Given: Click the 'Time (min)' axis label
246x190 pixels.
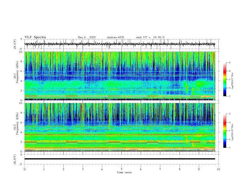Looking at the screenshot, I should tap(124, 172).
